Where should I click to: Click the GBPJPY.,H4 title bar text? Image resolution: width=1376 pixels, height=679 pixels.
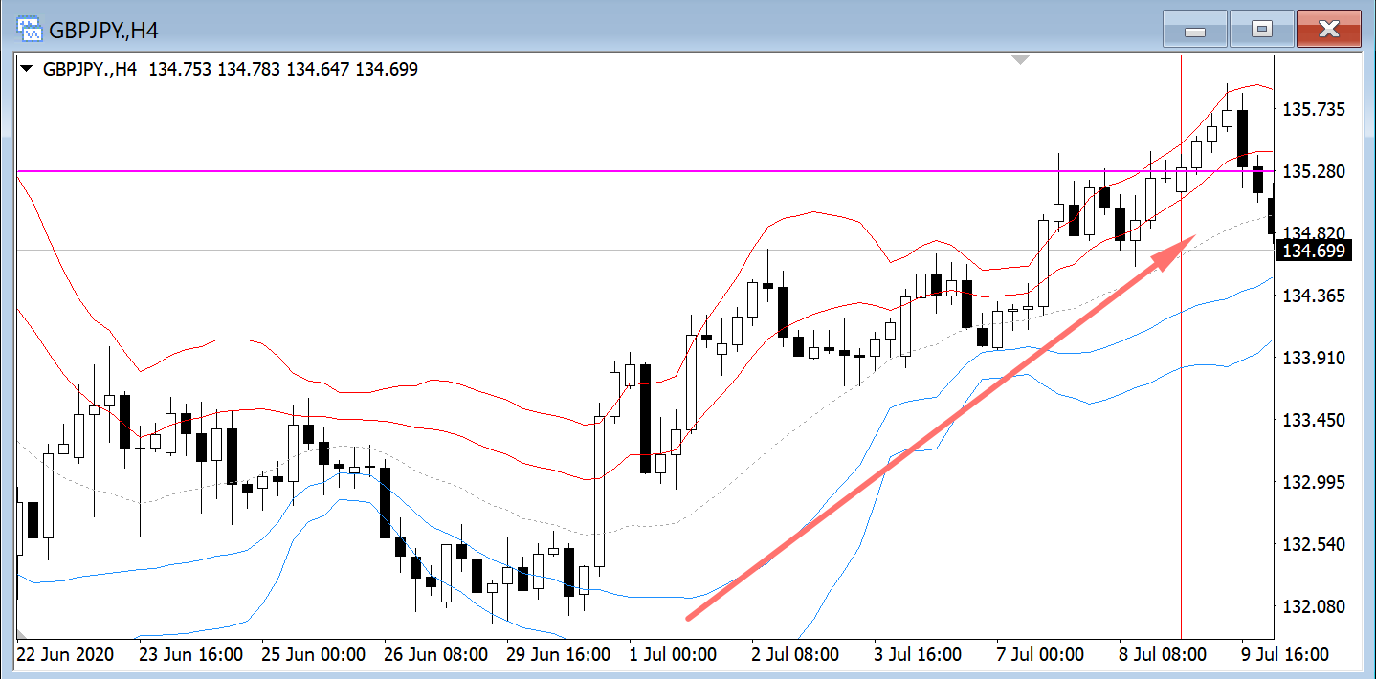tap(104, 31)
